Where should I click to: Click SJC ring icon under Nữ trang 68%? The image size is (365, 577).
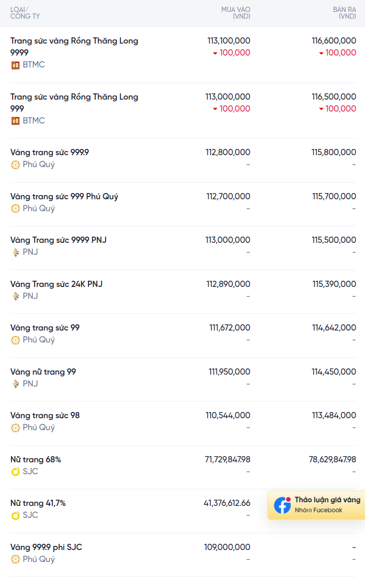click(15, 472)
